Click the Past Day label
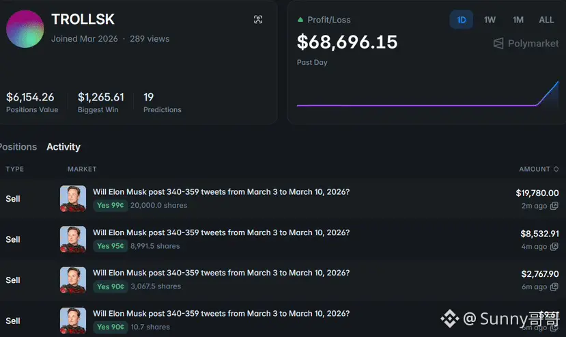 pyautogui.click(x=312, y=62)
